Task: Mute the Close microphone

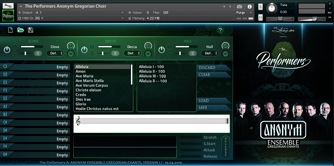Action: click(15, 53)
